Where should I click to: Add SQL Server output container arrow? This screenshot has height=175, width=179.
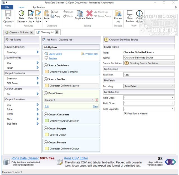point(37,83)
